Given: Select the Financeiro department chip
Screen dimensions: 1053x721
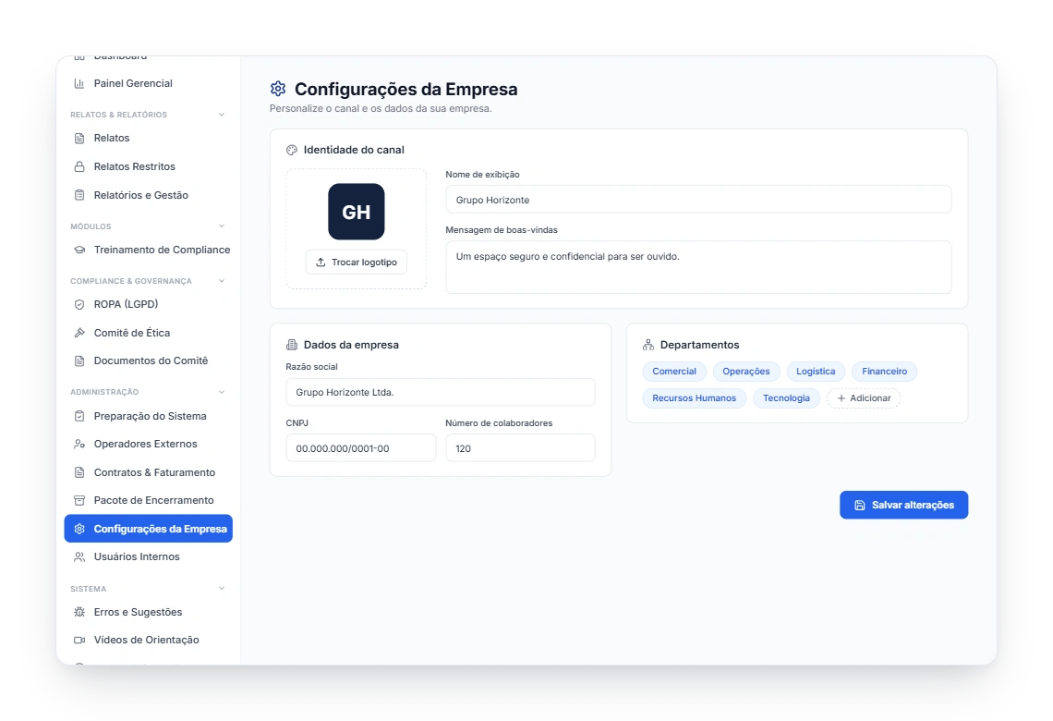Looking at the screenshot, I should pos(885,372).
